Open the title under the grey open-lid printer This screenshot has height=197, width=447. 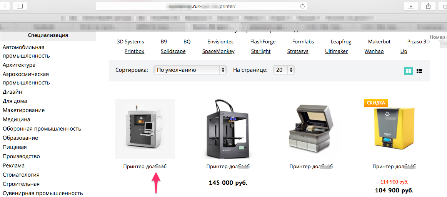coord(311,167)
